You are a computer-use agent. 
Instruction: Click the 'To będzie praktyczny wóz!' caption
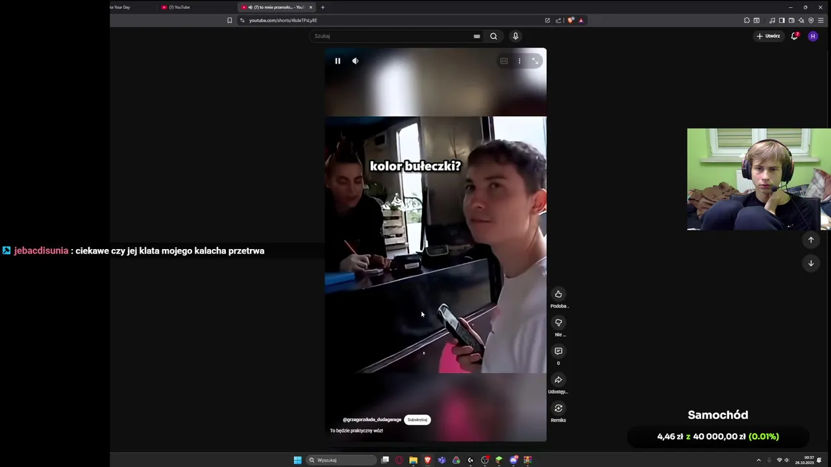pyautogui.click(x=356, y=431)
